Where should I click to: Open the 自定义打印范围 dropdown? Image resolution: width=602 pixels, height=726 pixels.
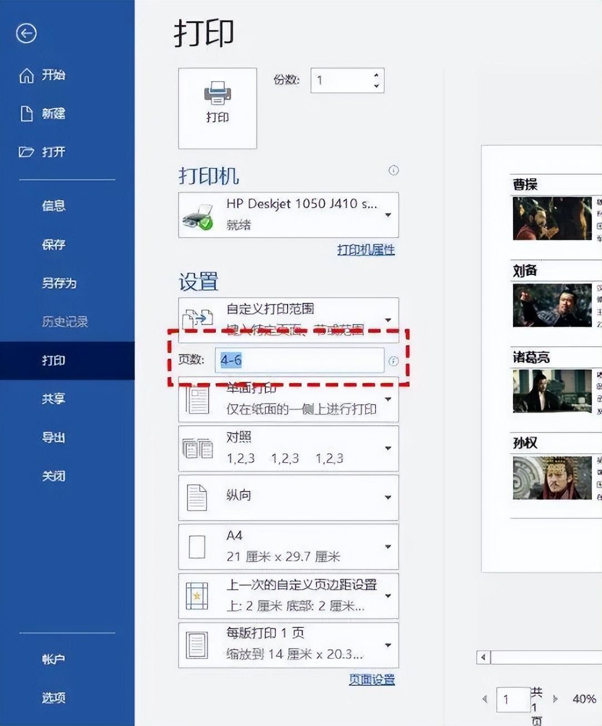pos(288,319)
